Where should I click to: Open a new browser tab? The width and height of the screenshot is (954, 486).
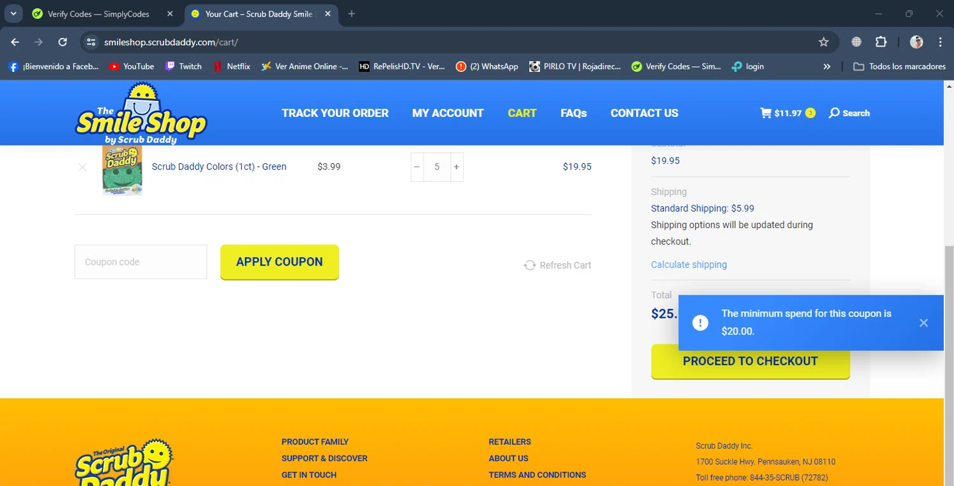coord(352,14)
